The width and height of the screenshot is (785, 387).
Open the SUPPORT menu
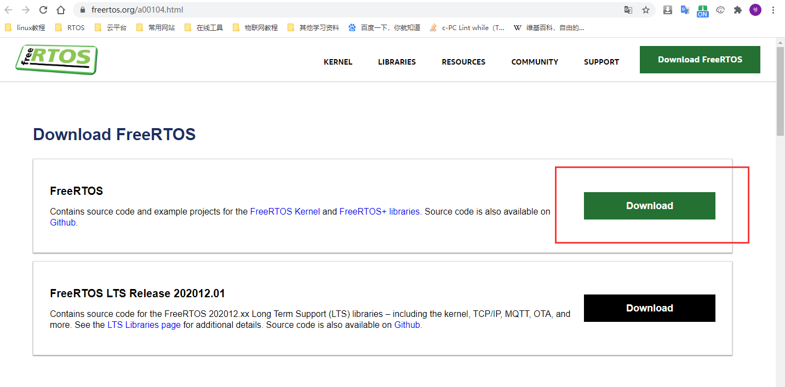(601, 62)
